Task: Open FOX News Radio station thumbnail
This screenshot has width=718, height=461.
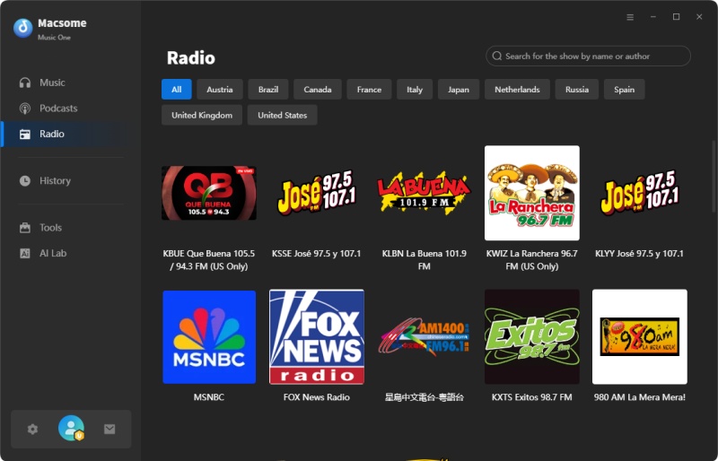Action: point(317,336)
